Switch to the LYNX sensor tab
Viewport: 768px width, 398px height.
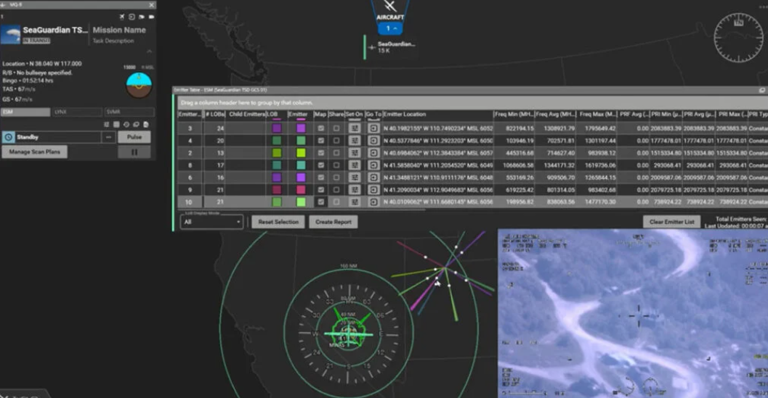pos(77,112)
